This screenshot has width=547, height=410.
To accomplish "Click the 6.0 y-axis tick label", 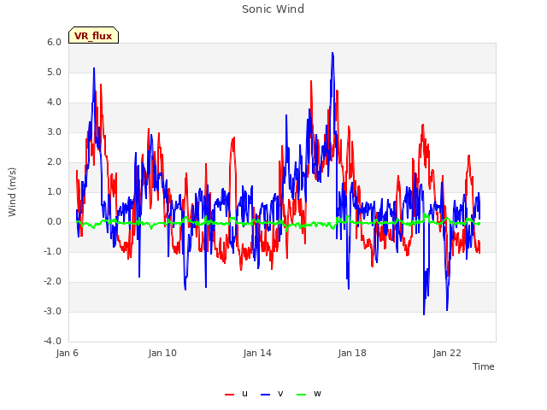I will tap(54, 42).
